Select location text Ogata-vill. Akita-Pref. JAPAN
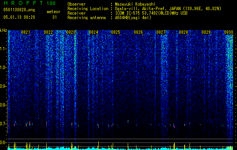Image resolution: width=237 pixels, height=150 pixels. coord(148,9)
